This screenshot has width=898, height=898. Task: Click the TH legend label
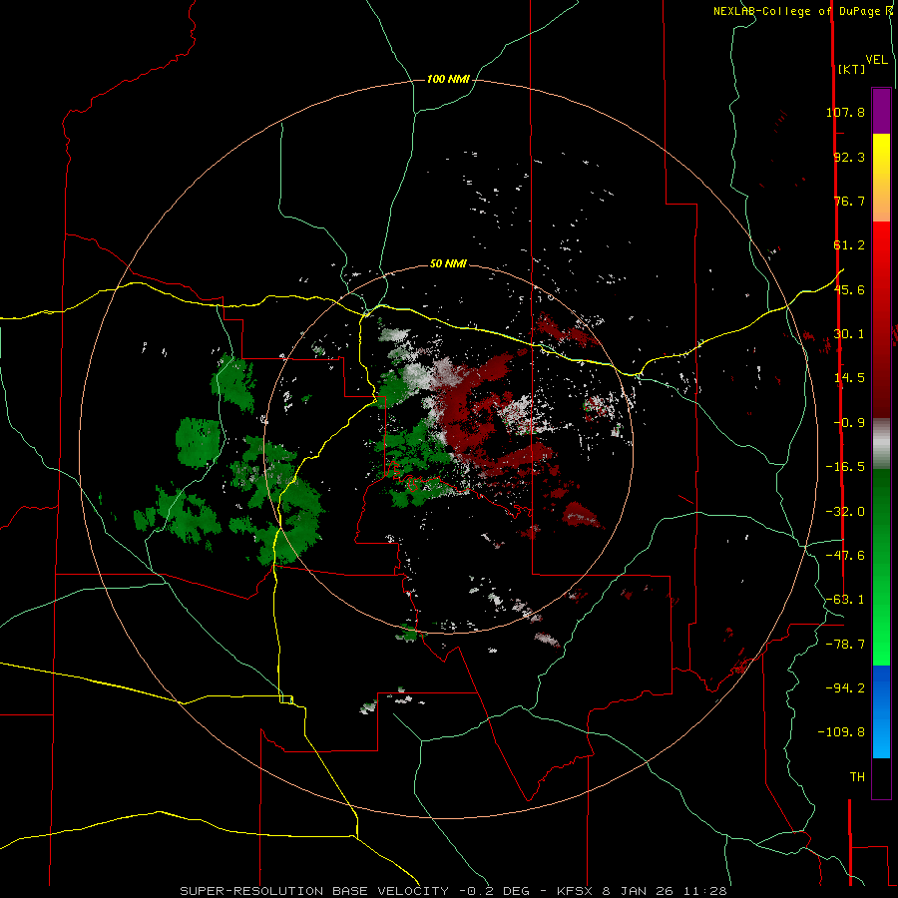[857, 777]
